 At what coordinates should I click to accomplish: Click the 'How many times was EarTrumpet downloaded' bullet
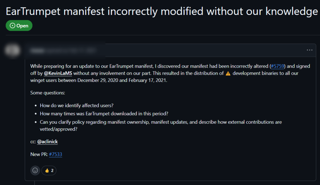104,114
